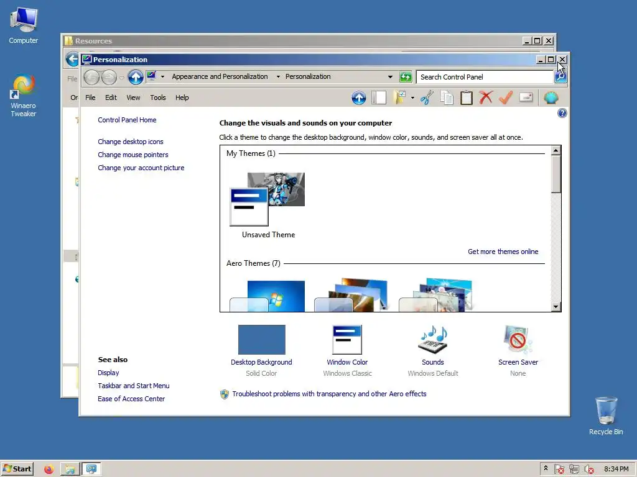Open Sounds musical notes icon
The image size is (637, 477).
(x=433, y=340)
